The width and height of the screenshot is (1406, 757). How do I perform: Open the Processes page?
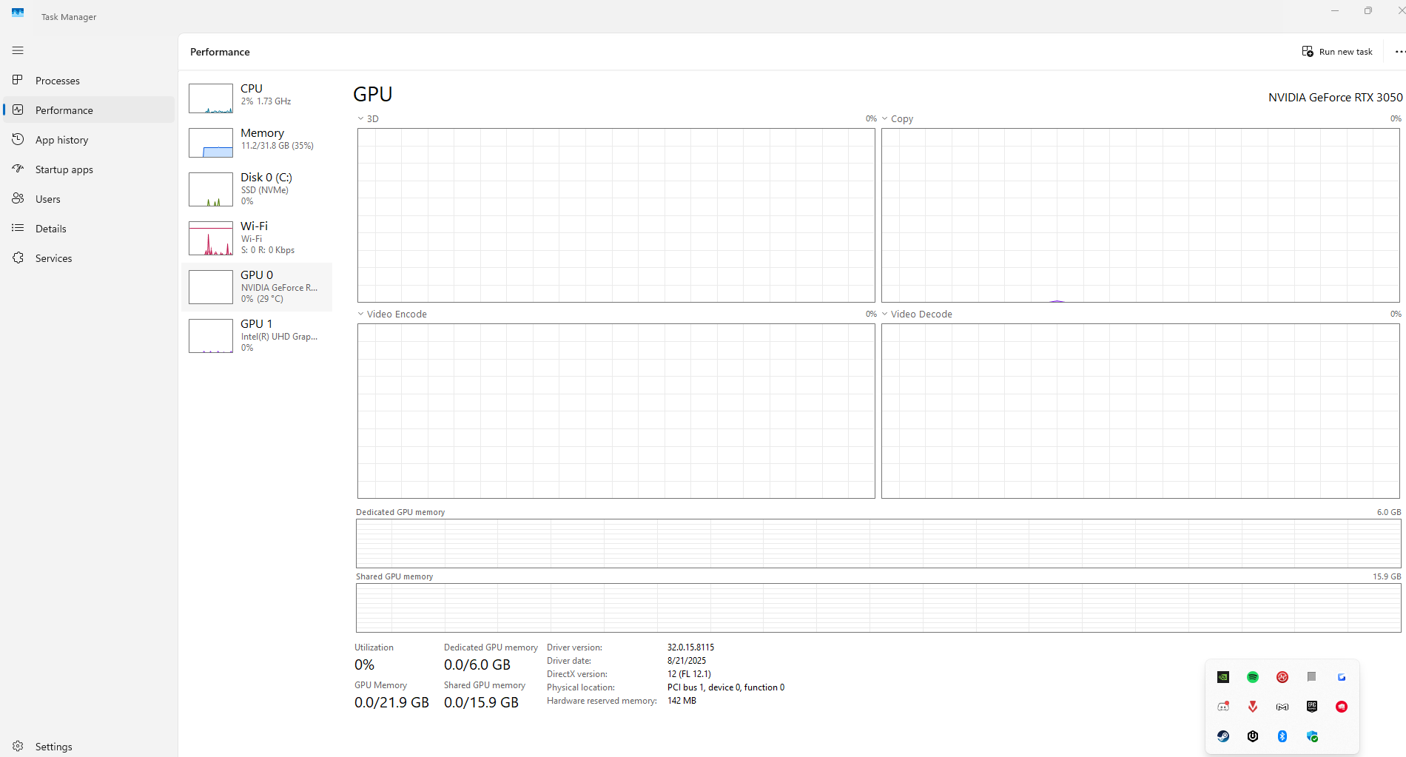(x=89, y=81)
